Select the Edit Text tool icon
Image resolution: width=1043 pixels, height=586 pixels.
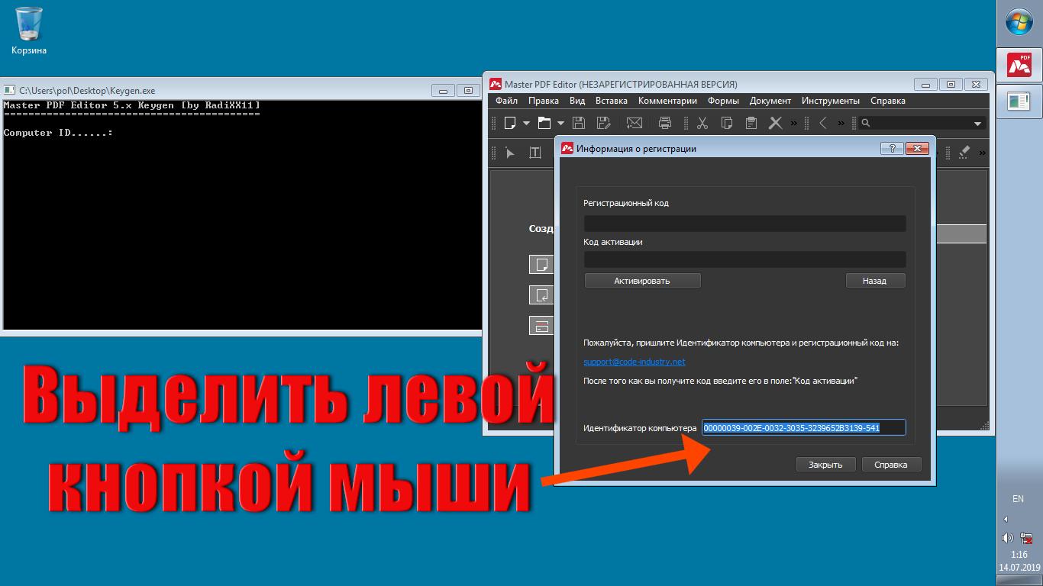pos(535,153)
